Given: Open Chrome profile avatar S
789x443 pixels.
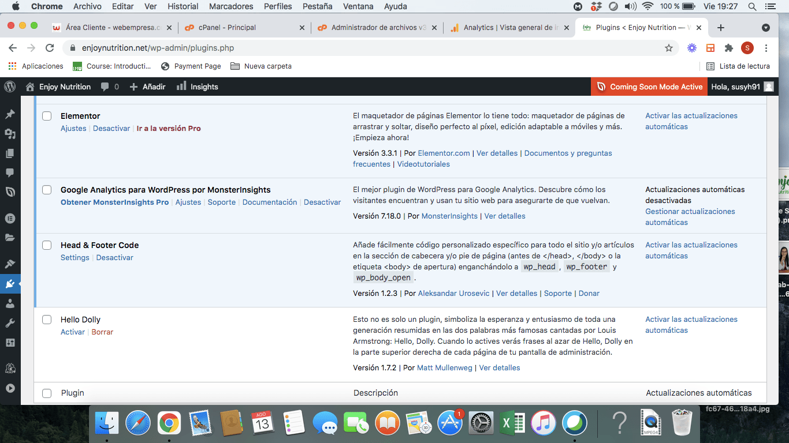Looking at the screenshot, I should point(747,48).
